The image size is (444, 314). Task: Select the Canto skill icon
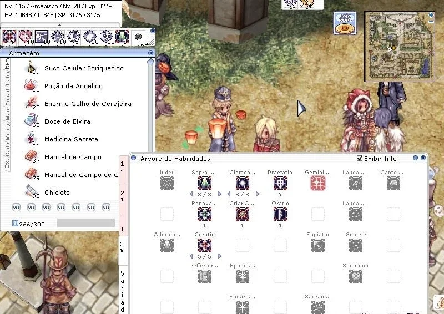tap(393, 183)
